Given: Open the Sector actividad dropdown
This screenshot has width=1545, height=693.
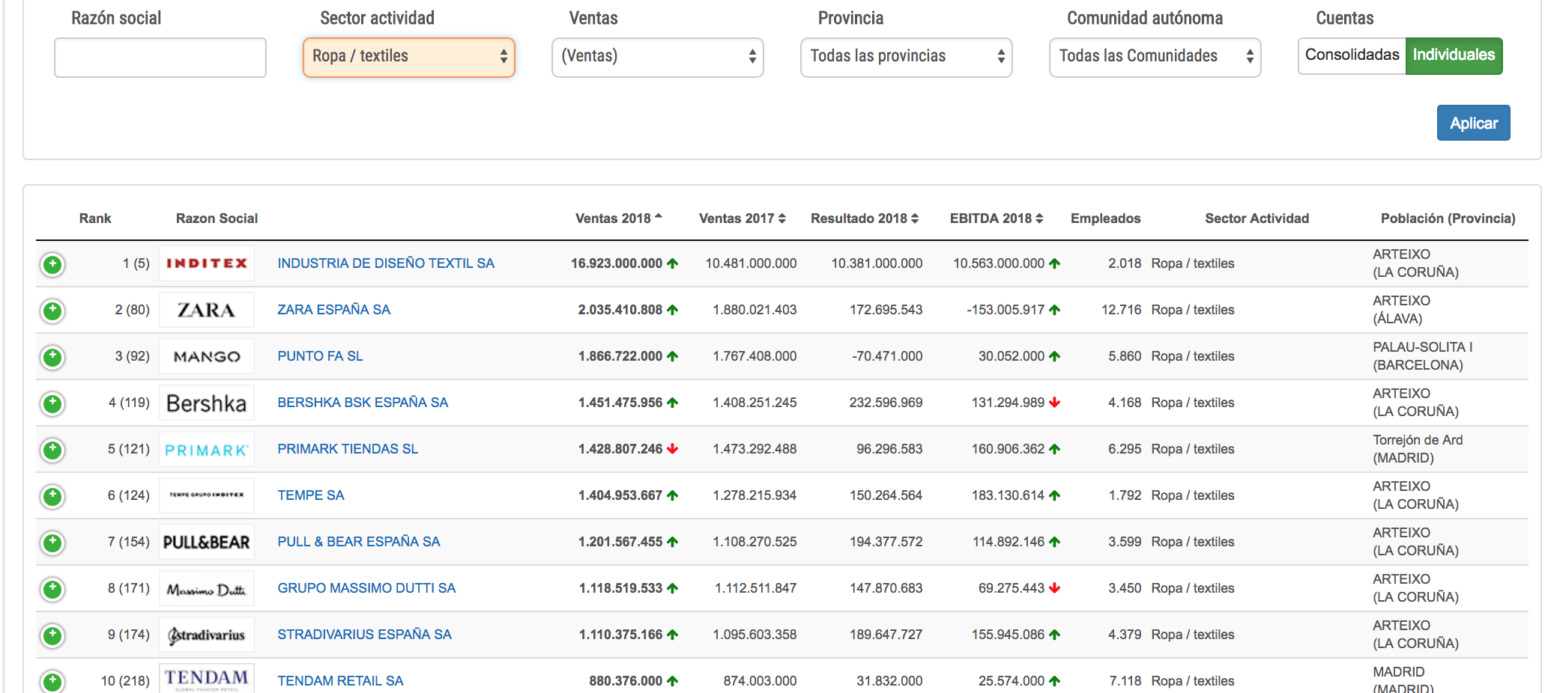Looking at the screenshot, I should 408,57.
